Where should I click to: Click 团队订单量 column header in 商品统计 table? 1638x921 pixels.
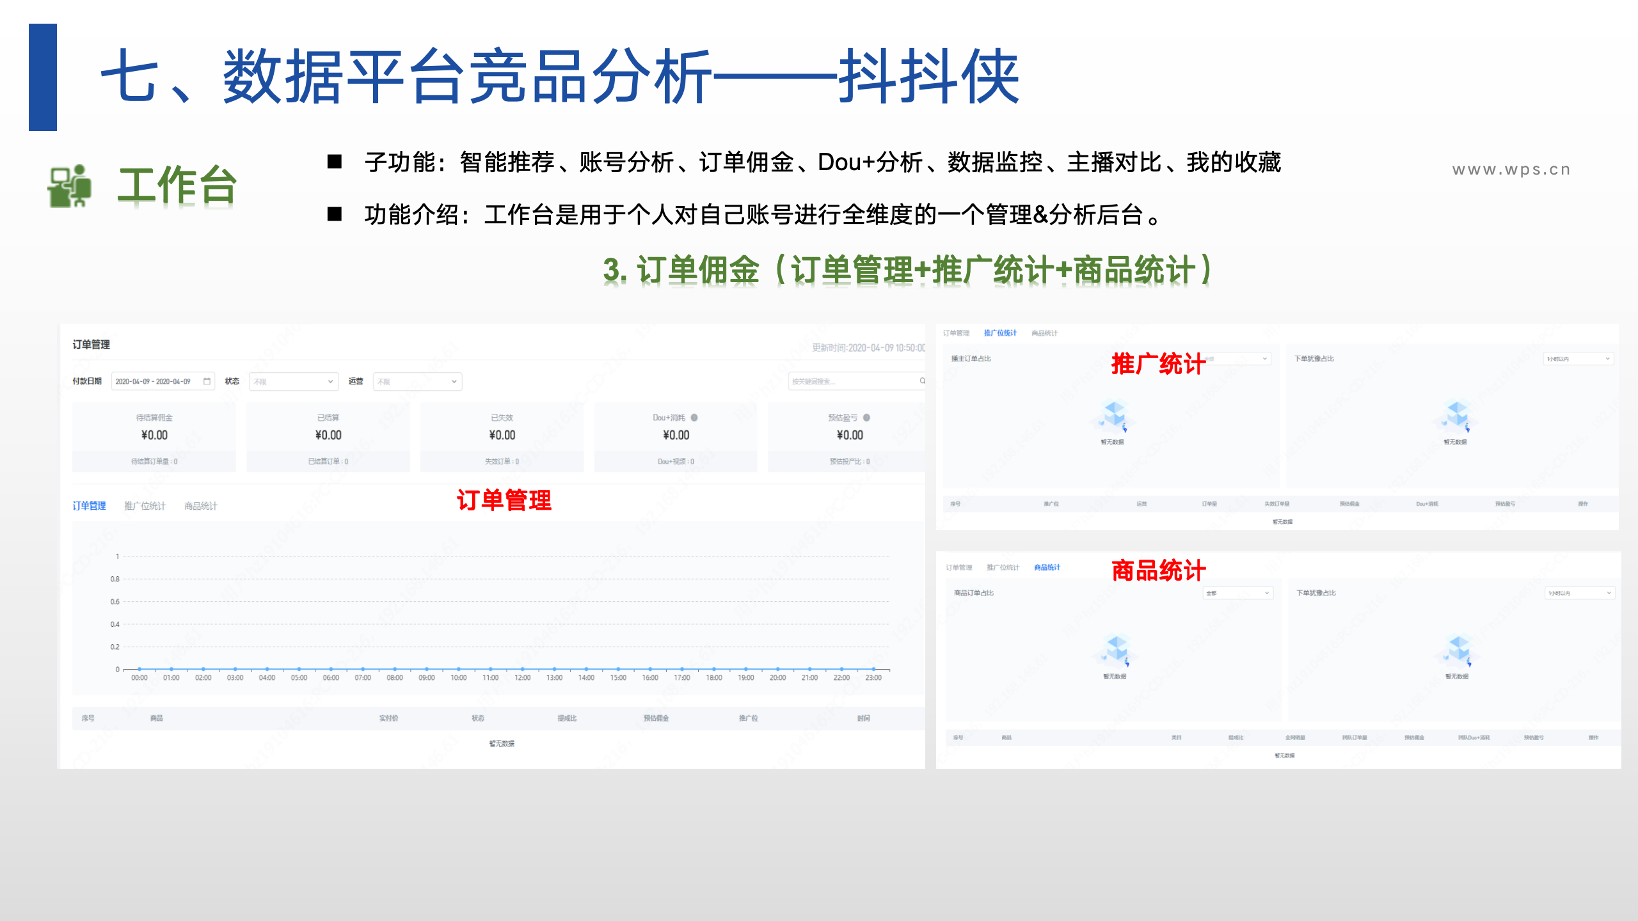[x=1355, y=737]
